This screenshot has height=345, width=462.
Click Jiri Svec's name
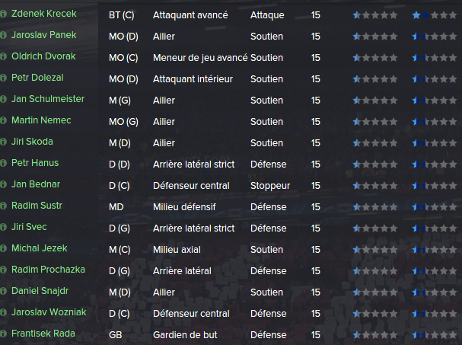(29, 227)
